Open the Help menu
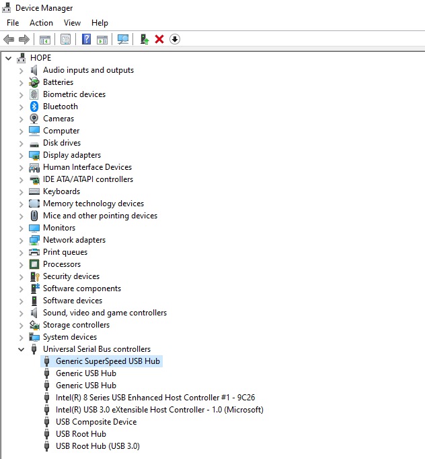The image size is (425, 459). click(x=100, y=23)
